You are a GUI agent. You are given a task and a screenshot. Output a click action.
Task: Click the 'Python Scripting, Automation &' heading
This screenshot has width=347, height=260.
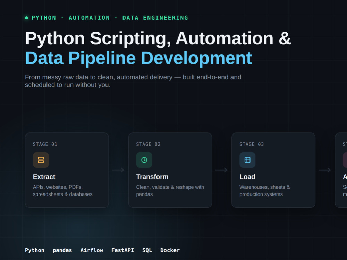[158, 39]
